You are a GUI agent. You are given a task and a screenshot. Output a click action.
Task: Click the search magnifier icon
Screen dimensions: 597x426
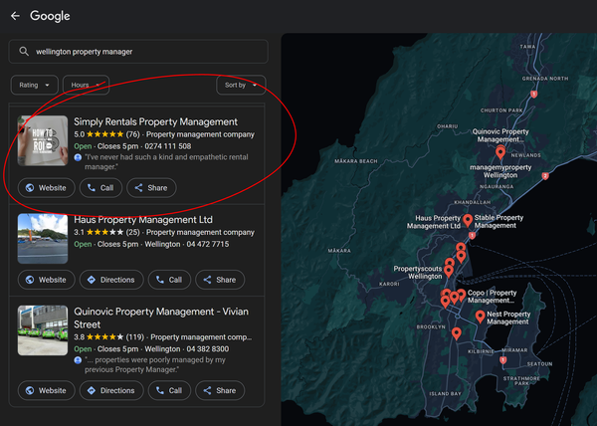(x=24, y=52)
